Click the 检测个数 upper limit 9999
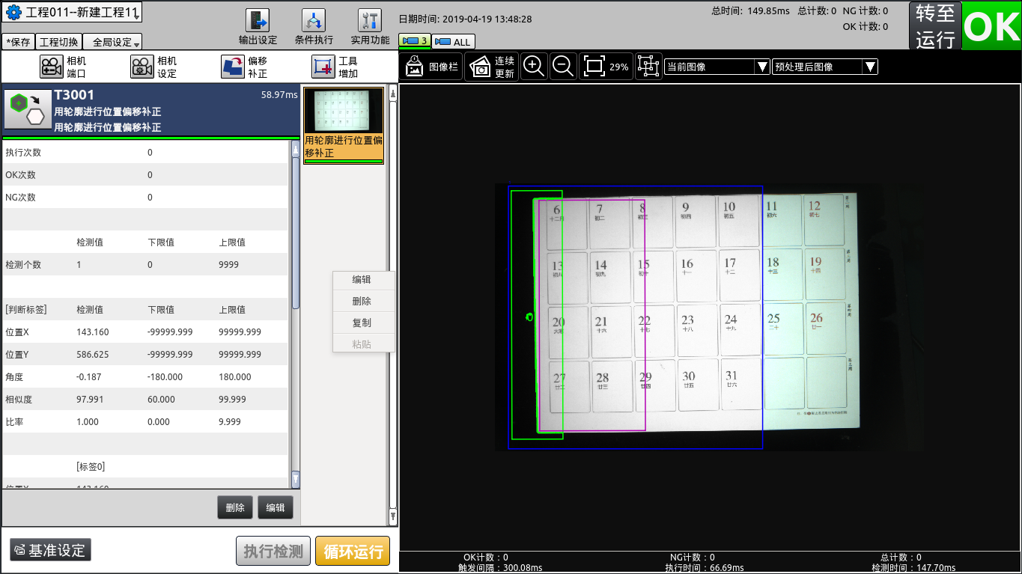The image size is (1022, 574). click(x=229, y=265)
